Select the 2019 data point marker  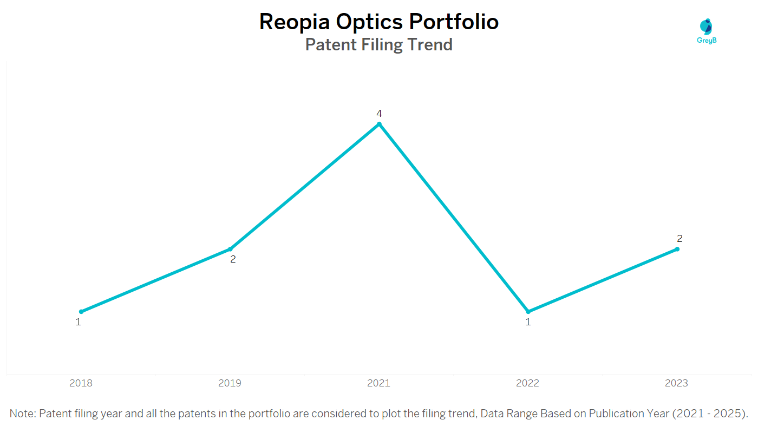tap(230, 249)
